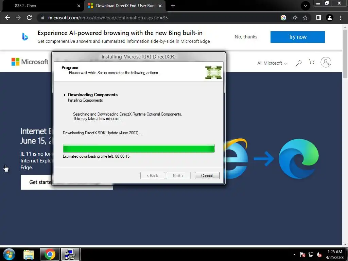
Task: Switch to the 8332 · Cbox tab
Action: (42, 6)
